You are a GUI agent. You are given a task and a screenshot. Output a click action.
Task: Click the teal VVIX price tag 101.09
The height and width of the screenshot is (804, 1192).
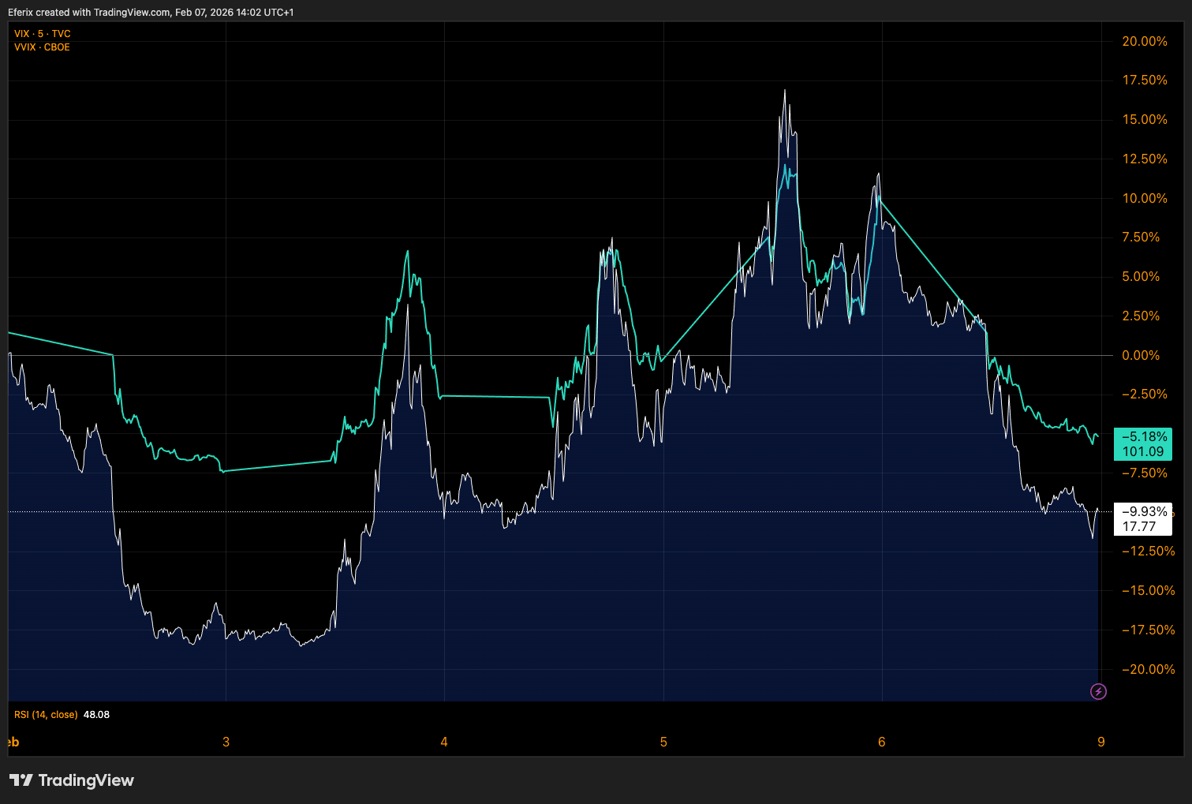point(1142,452)
